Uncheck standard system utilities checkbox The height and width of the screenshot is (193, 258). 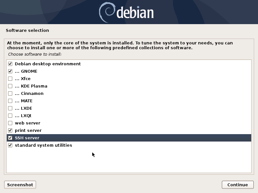pyautogui.click(x=10, y=145)
